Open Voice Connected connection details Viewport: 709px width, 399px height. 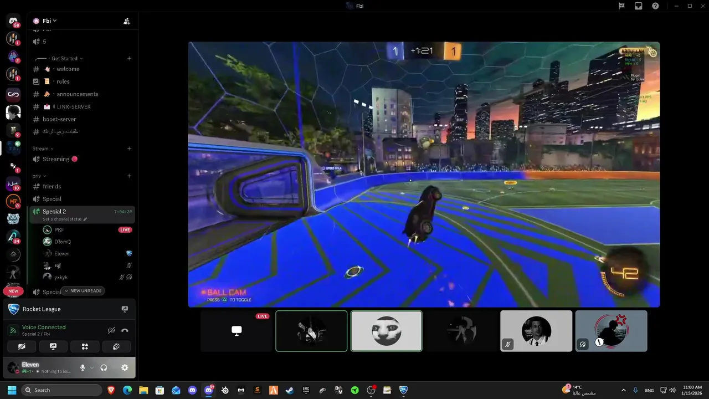(x=44, y=327)
